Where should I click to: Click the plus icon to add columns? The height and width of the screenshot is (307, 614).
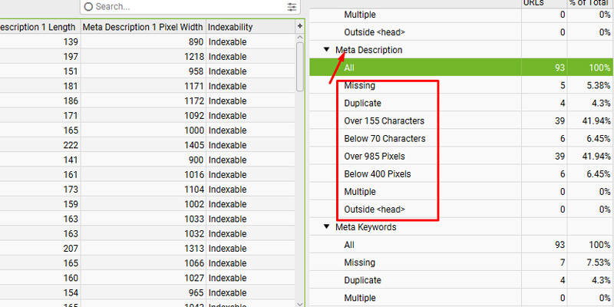[x=300, y=27]
